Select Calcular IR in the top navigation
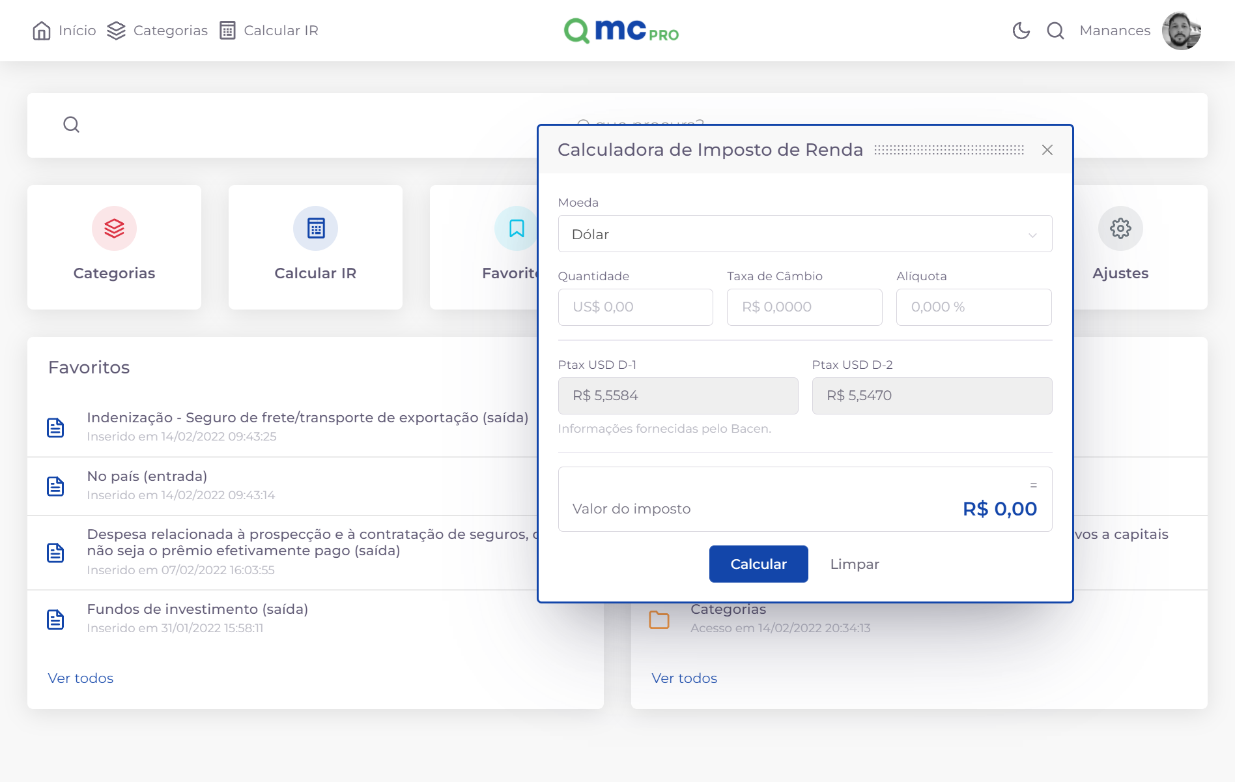The image size is (1235, 782). (269, 31)
